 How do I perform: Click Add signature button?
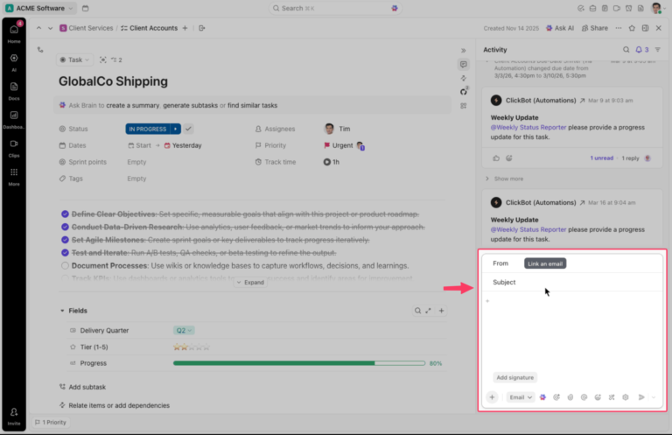coord(515,377)
